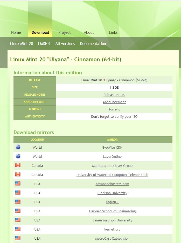Click the SIZE row header cell

(35, 87)
